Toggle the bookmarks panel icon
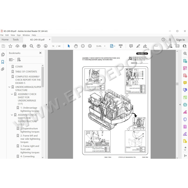 pos(3,62)
